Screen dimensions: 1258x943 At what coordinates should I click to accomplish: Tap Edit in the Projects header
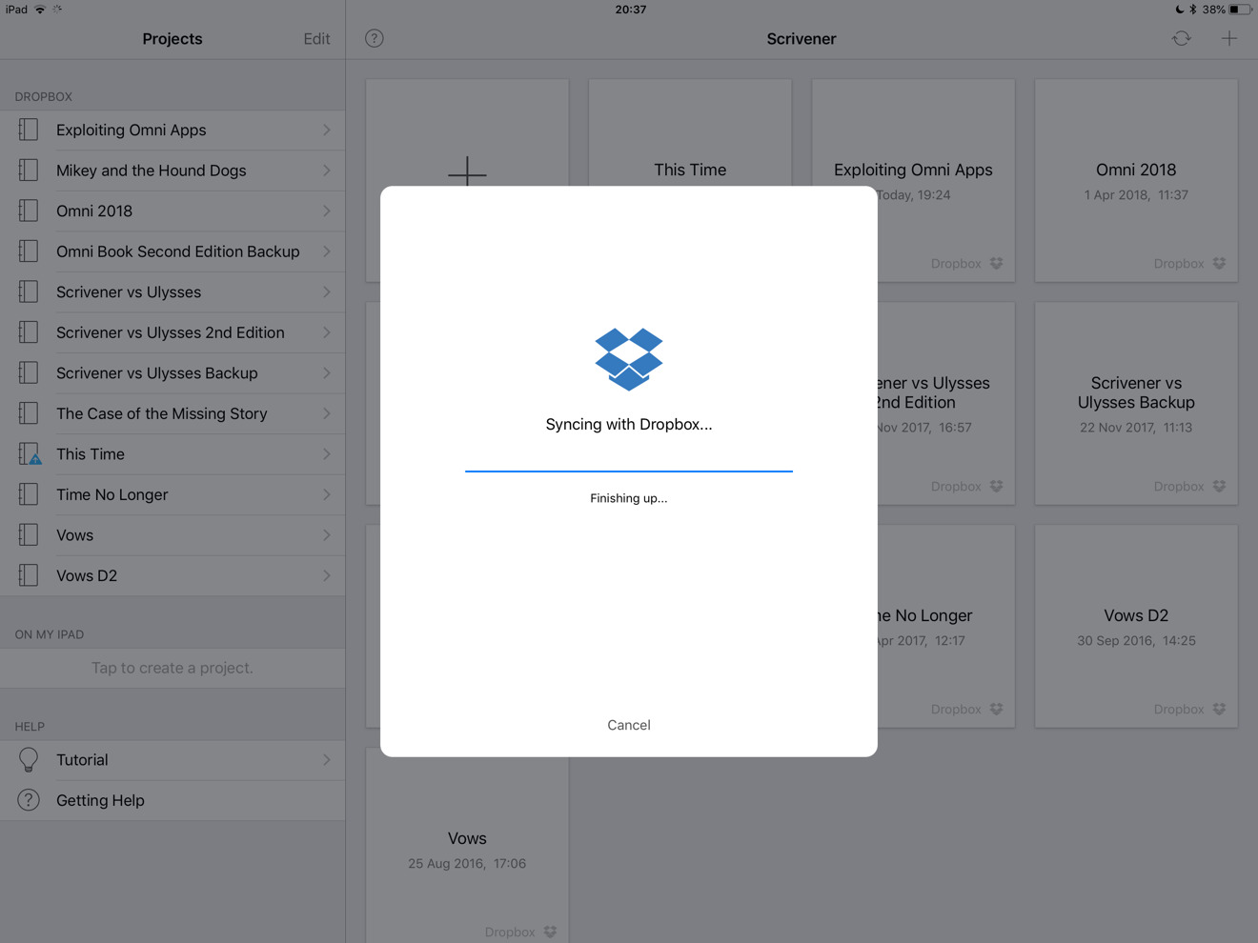pyautogui.click(x=316, y=39)
